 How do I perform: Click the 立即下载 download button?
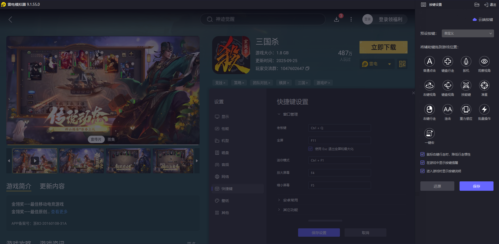(x=383, y=47)
